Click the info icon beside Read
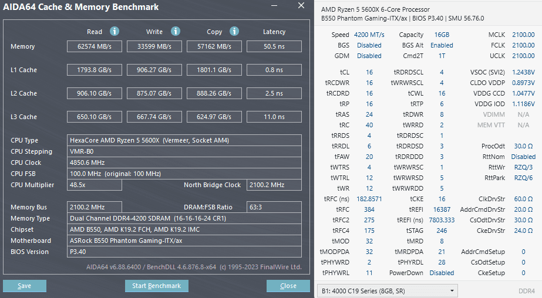The image size is (542, 298). click(115, 32)
